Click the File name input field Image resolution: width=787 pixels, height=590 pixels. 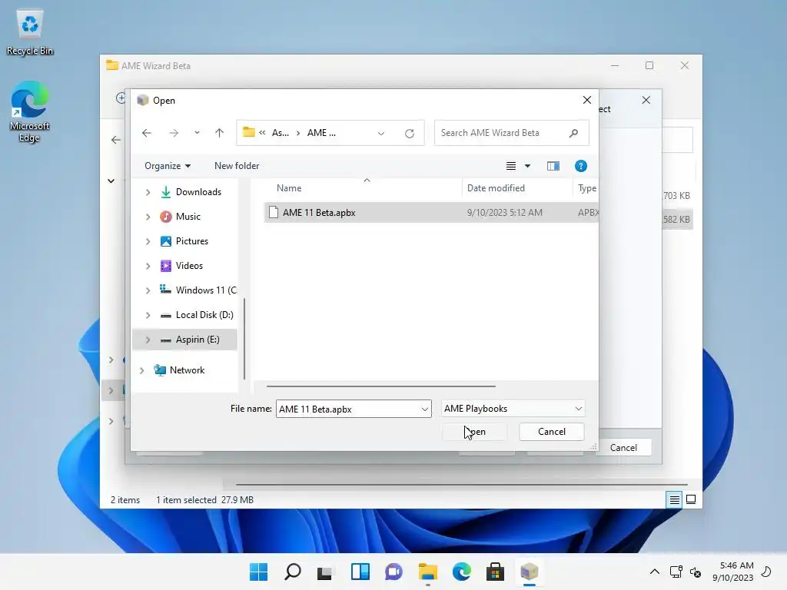click(354, 409)
